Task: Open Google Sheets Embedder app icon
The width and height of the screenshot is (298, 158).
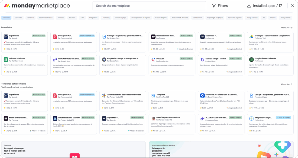Action: click(x=251, y=60)
